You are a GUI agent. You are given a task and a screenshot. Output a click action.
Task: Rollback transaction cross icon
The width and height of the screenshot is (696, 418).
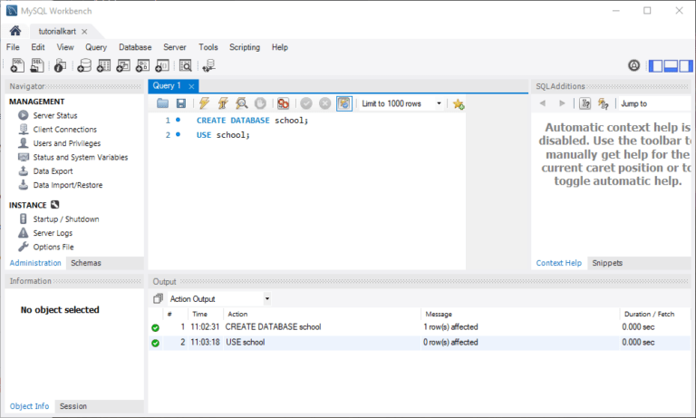click(x=325, y=103)
